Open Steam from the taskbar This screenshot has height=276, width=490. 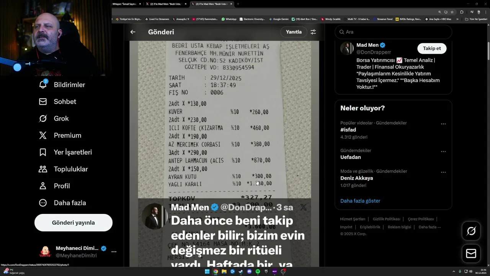241,271
